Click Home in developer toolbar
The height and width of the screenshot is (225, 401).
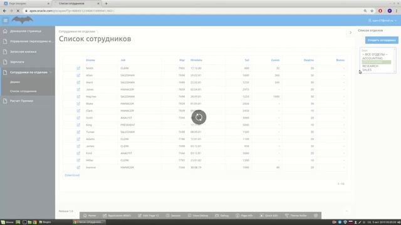90,216
